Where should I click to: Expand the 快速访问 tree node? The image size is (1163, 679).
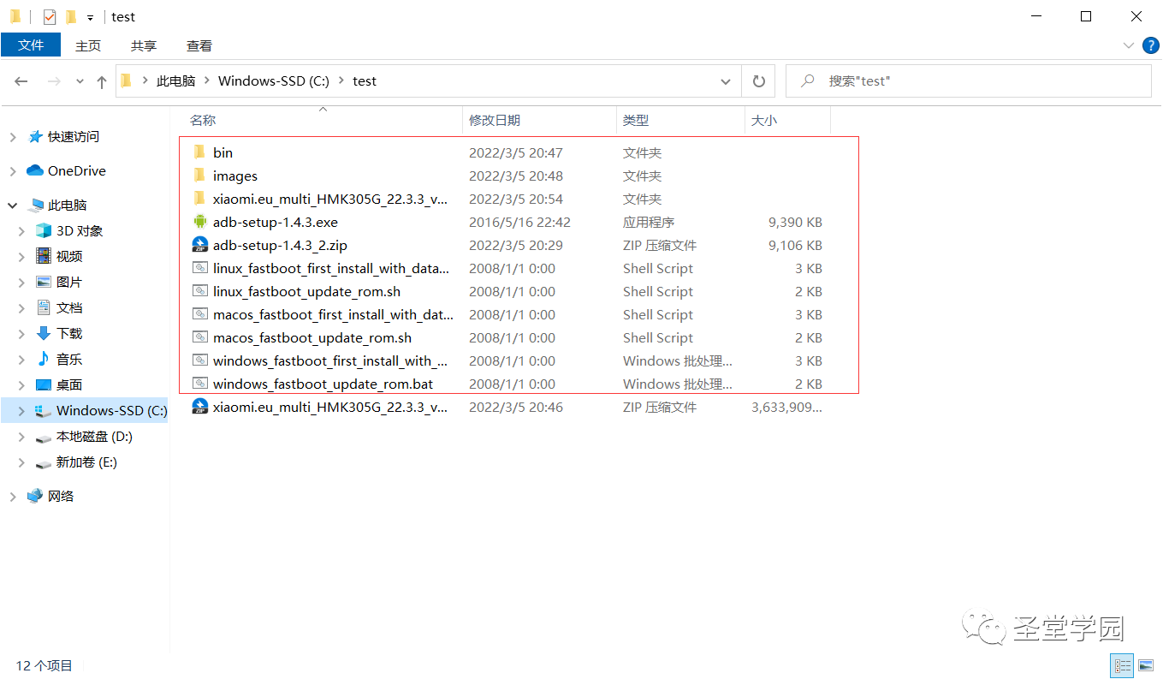coord(13,137)
